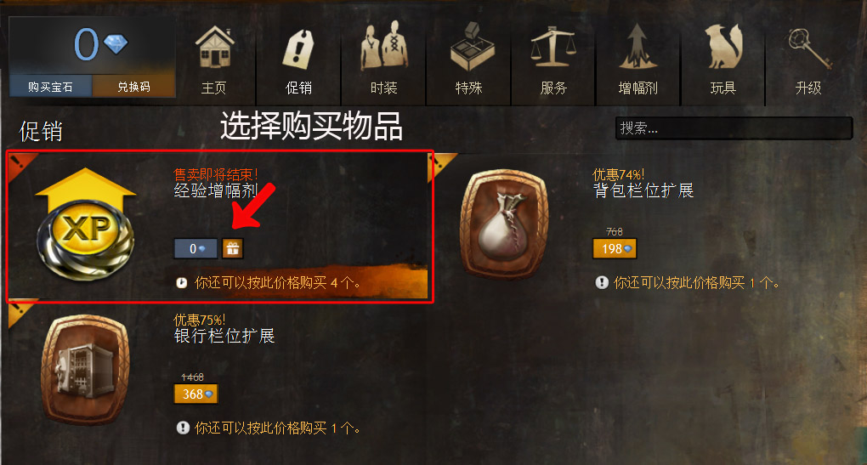Click in the 搜索 search field
The width and height of the screenshot is (867, 465).
[x=734, y=128]
